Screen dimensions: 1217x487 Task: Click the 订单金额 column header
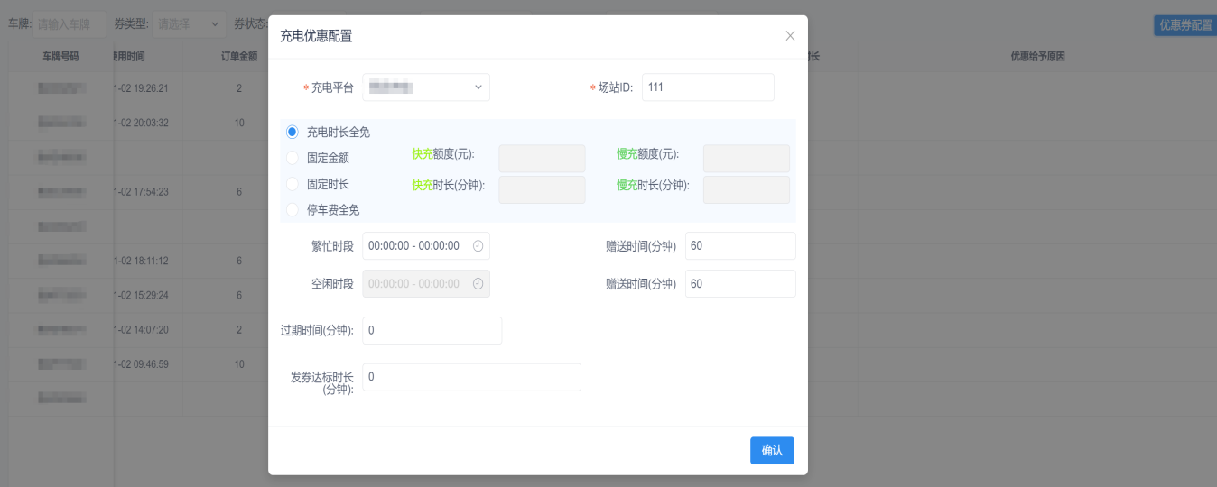pos(239,56)
